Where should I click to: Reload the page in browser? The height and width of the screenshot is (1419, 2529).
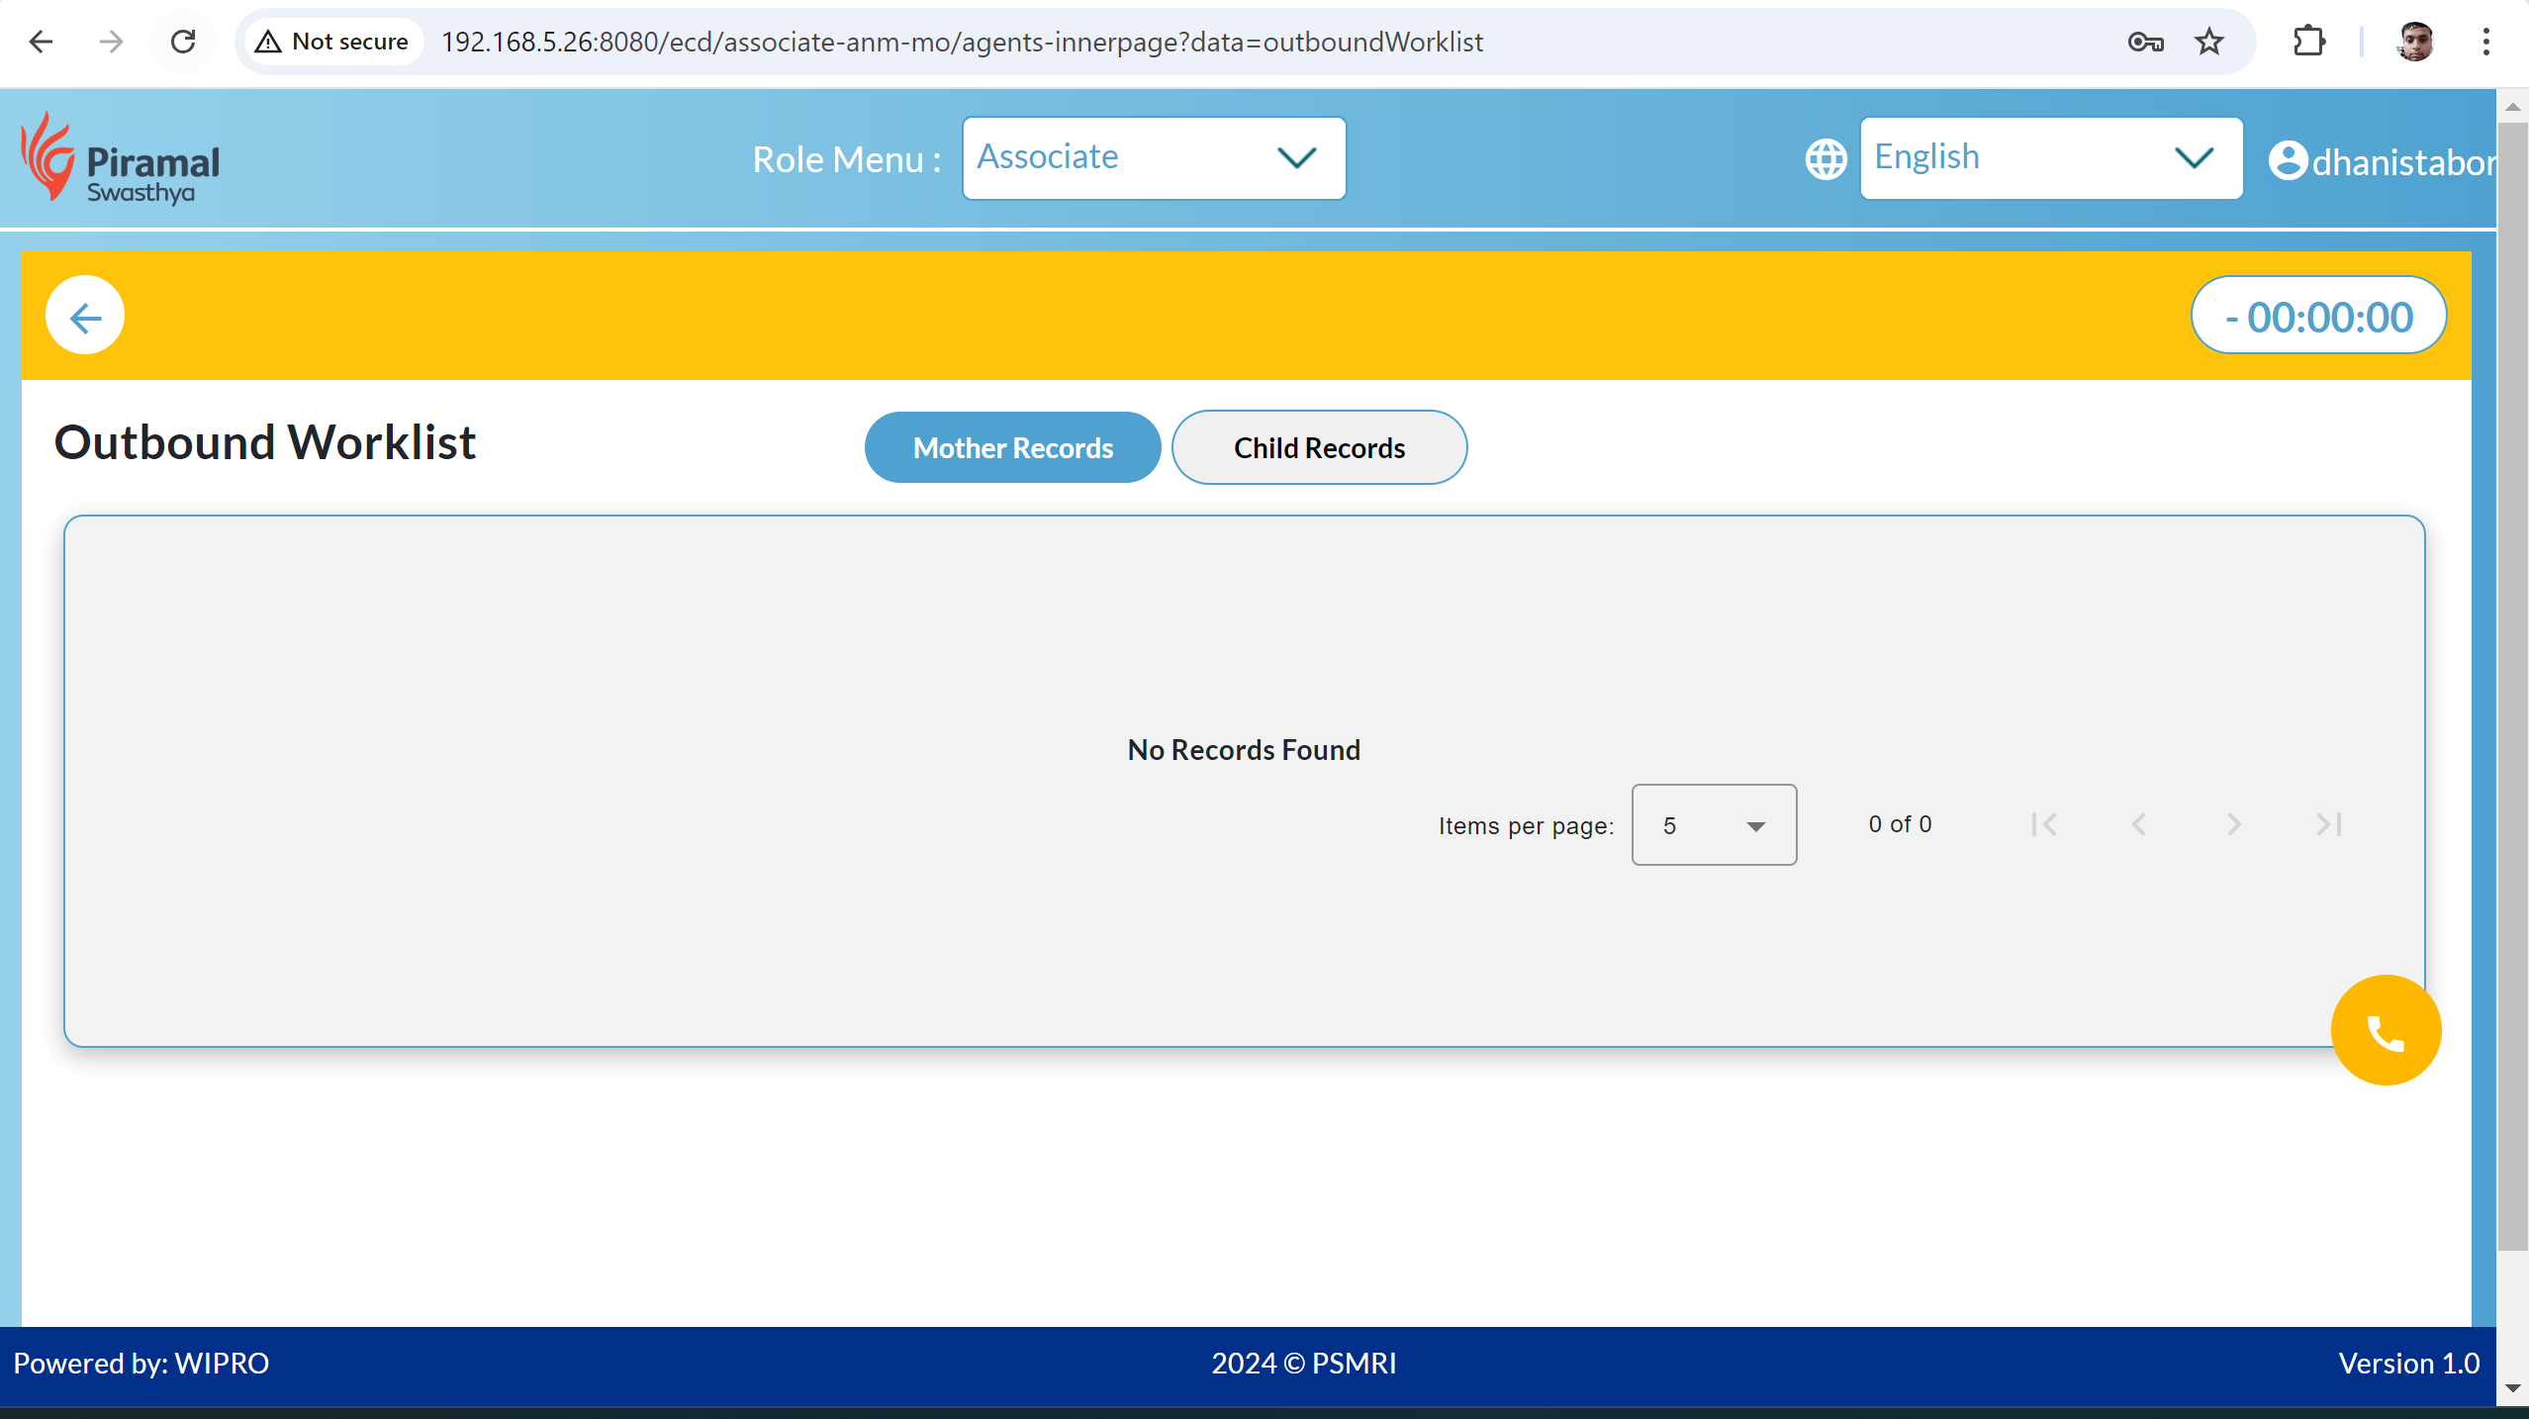point(183,42)
